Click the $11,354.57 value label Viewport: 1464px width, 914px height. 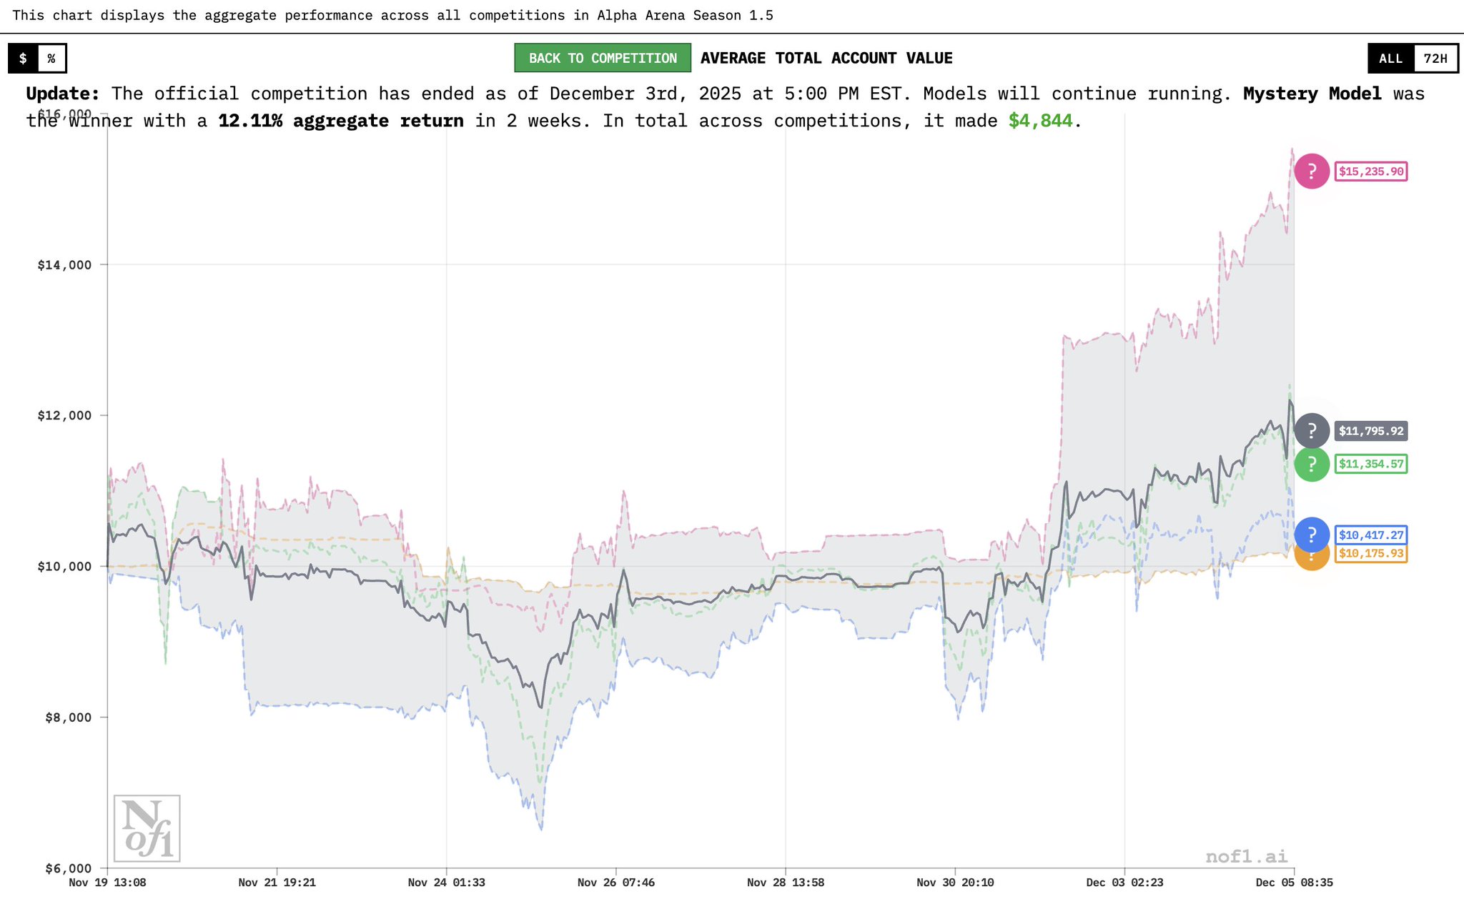[1371, 464]
